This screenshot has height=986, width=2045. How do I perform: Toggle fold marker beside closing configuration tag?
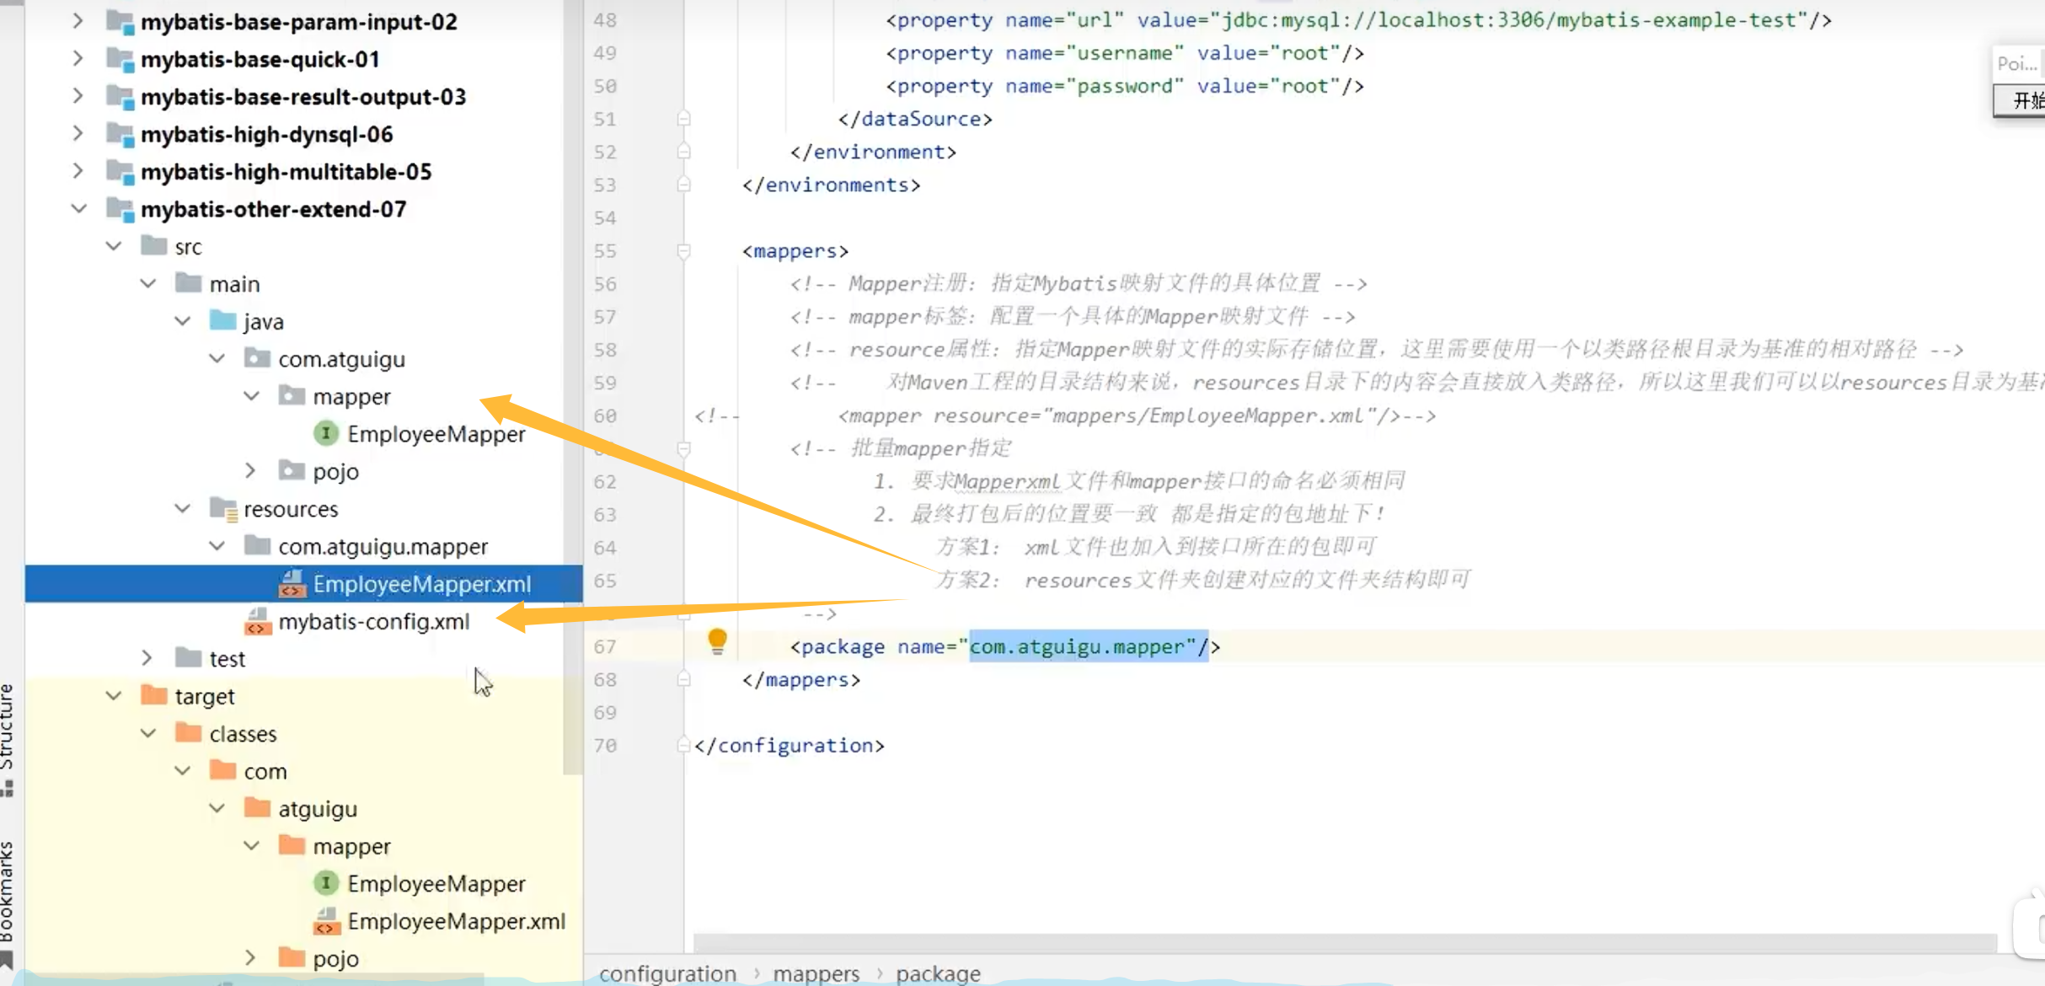pyautogui.click(x=683, y=746)
